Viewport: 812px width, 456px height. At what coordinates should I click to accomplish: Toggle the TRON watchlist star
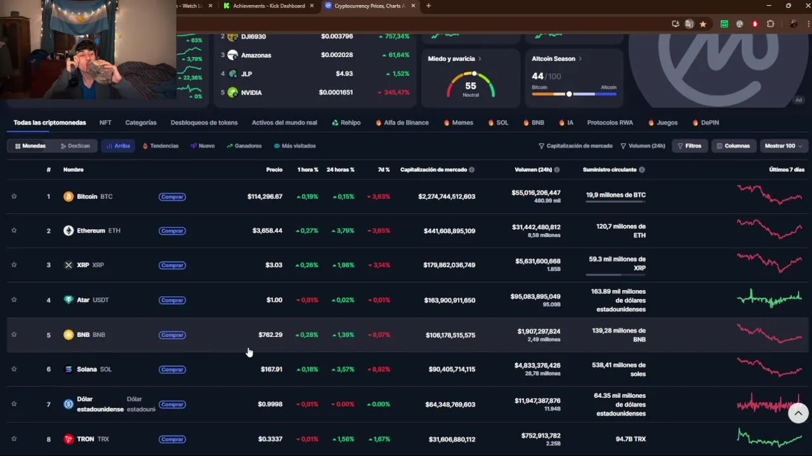pos(14,439)
